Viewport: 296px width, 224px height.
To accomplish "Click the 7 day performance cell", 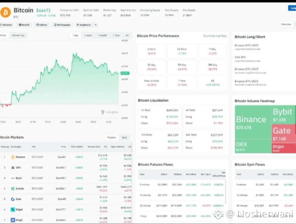I will 213,51.
